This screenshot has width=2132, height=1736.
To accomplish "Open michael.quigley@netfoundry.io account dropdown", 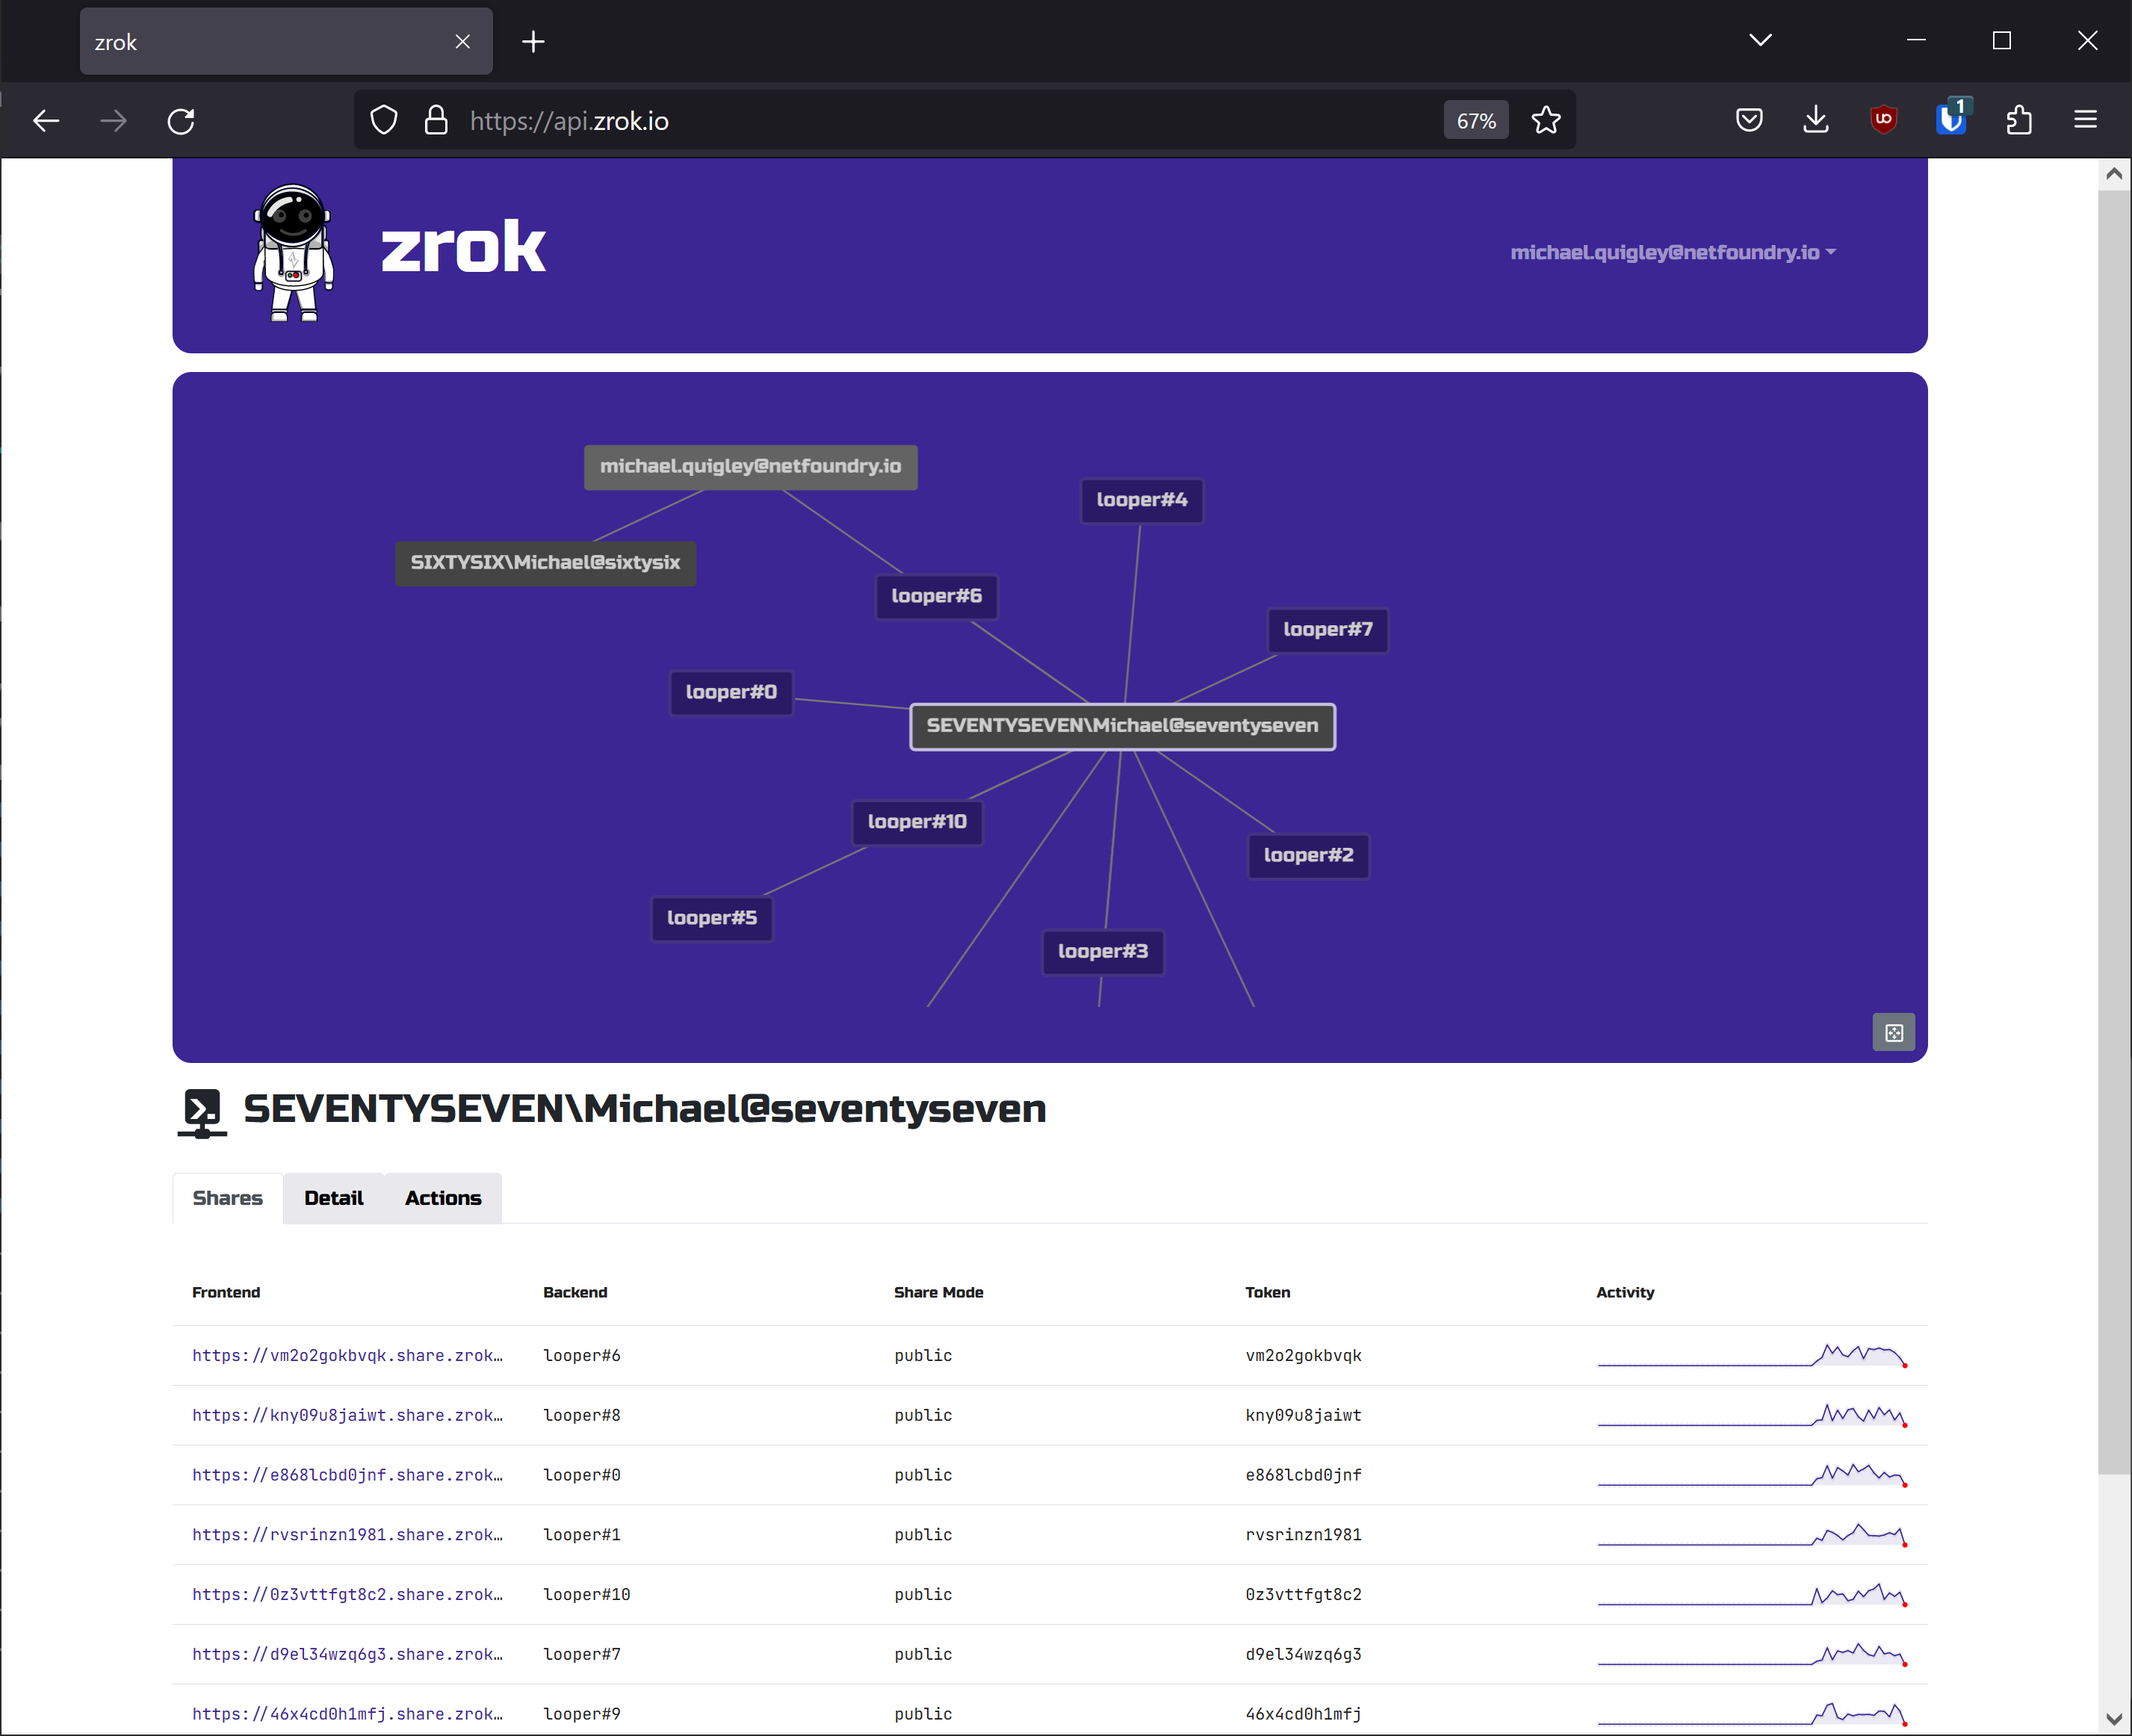I will (1672, 252).
